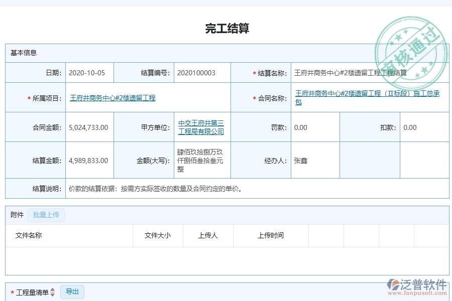Click the 批量上传 upload button
This screenshot has width=452, height=301.
pyautogui.click(x=46, y=215)
